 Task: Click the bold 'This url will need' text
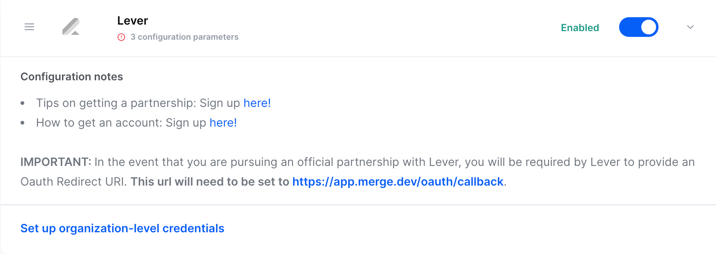click(209, 181)
